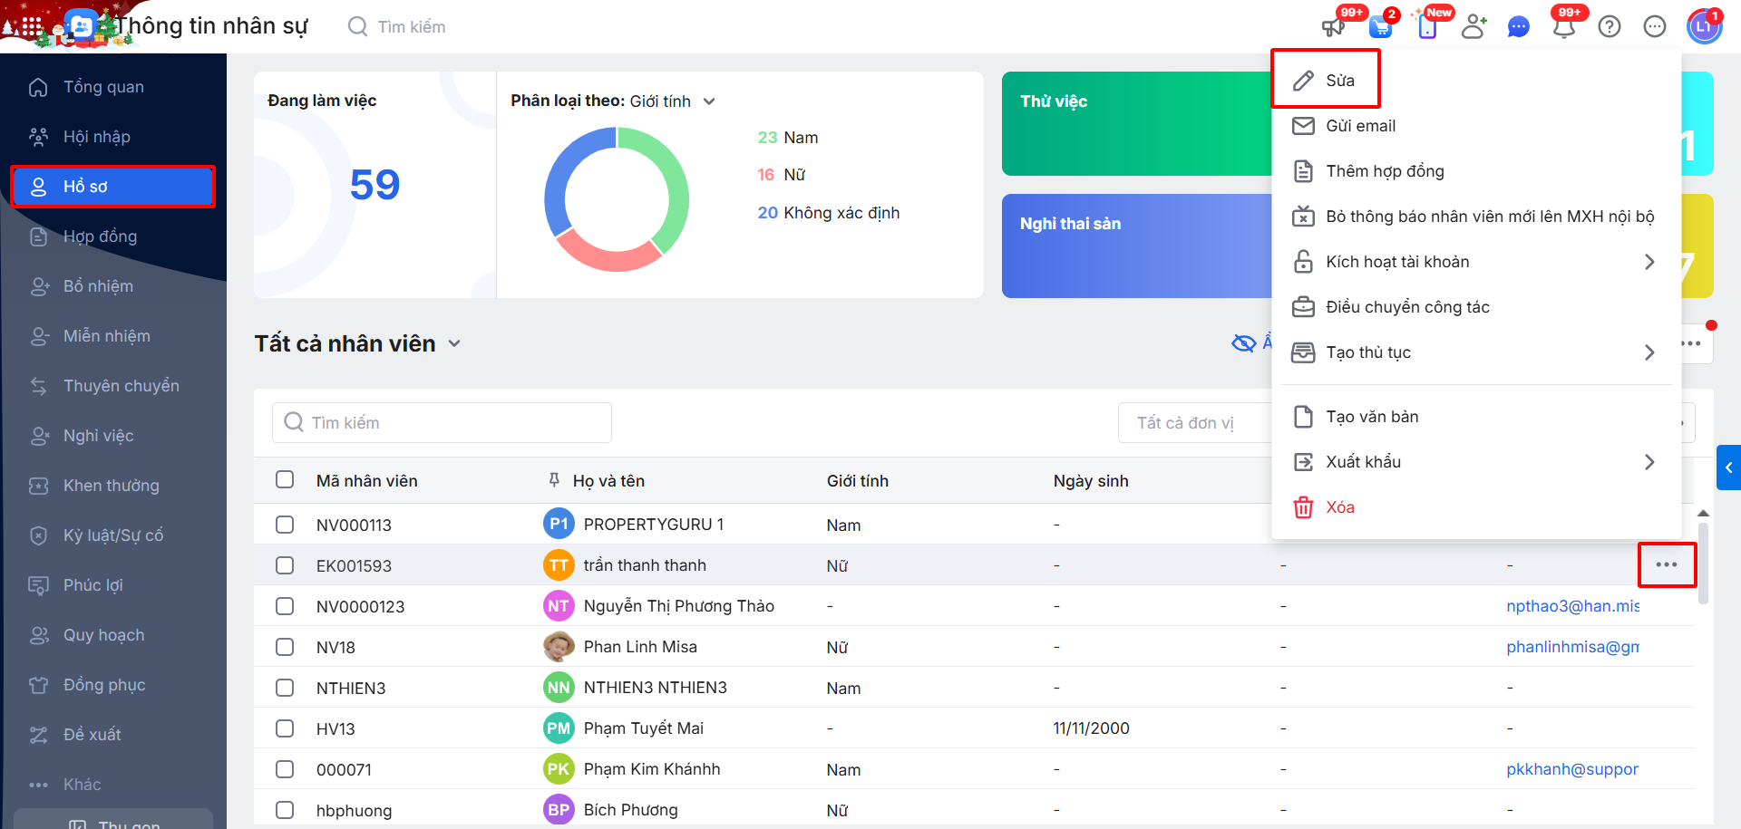Click the shopping cart icon
This screenshot has width=1741, height=829.
(x=1380, y=27)
